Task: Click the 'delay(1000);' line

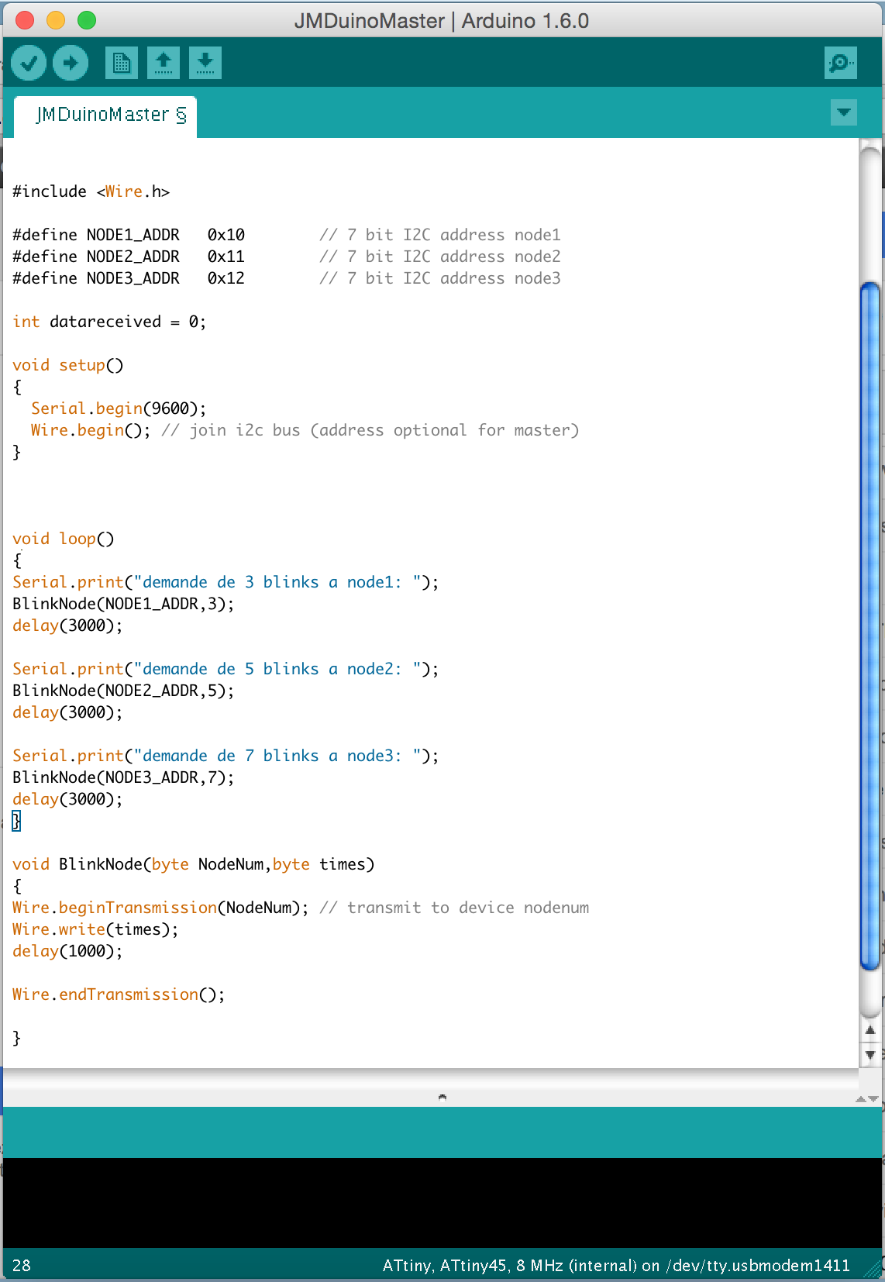Action: tap(67, 951)
